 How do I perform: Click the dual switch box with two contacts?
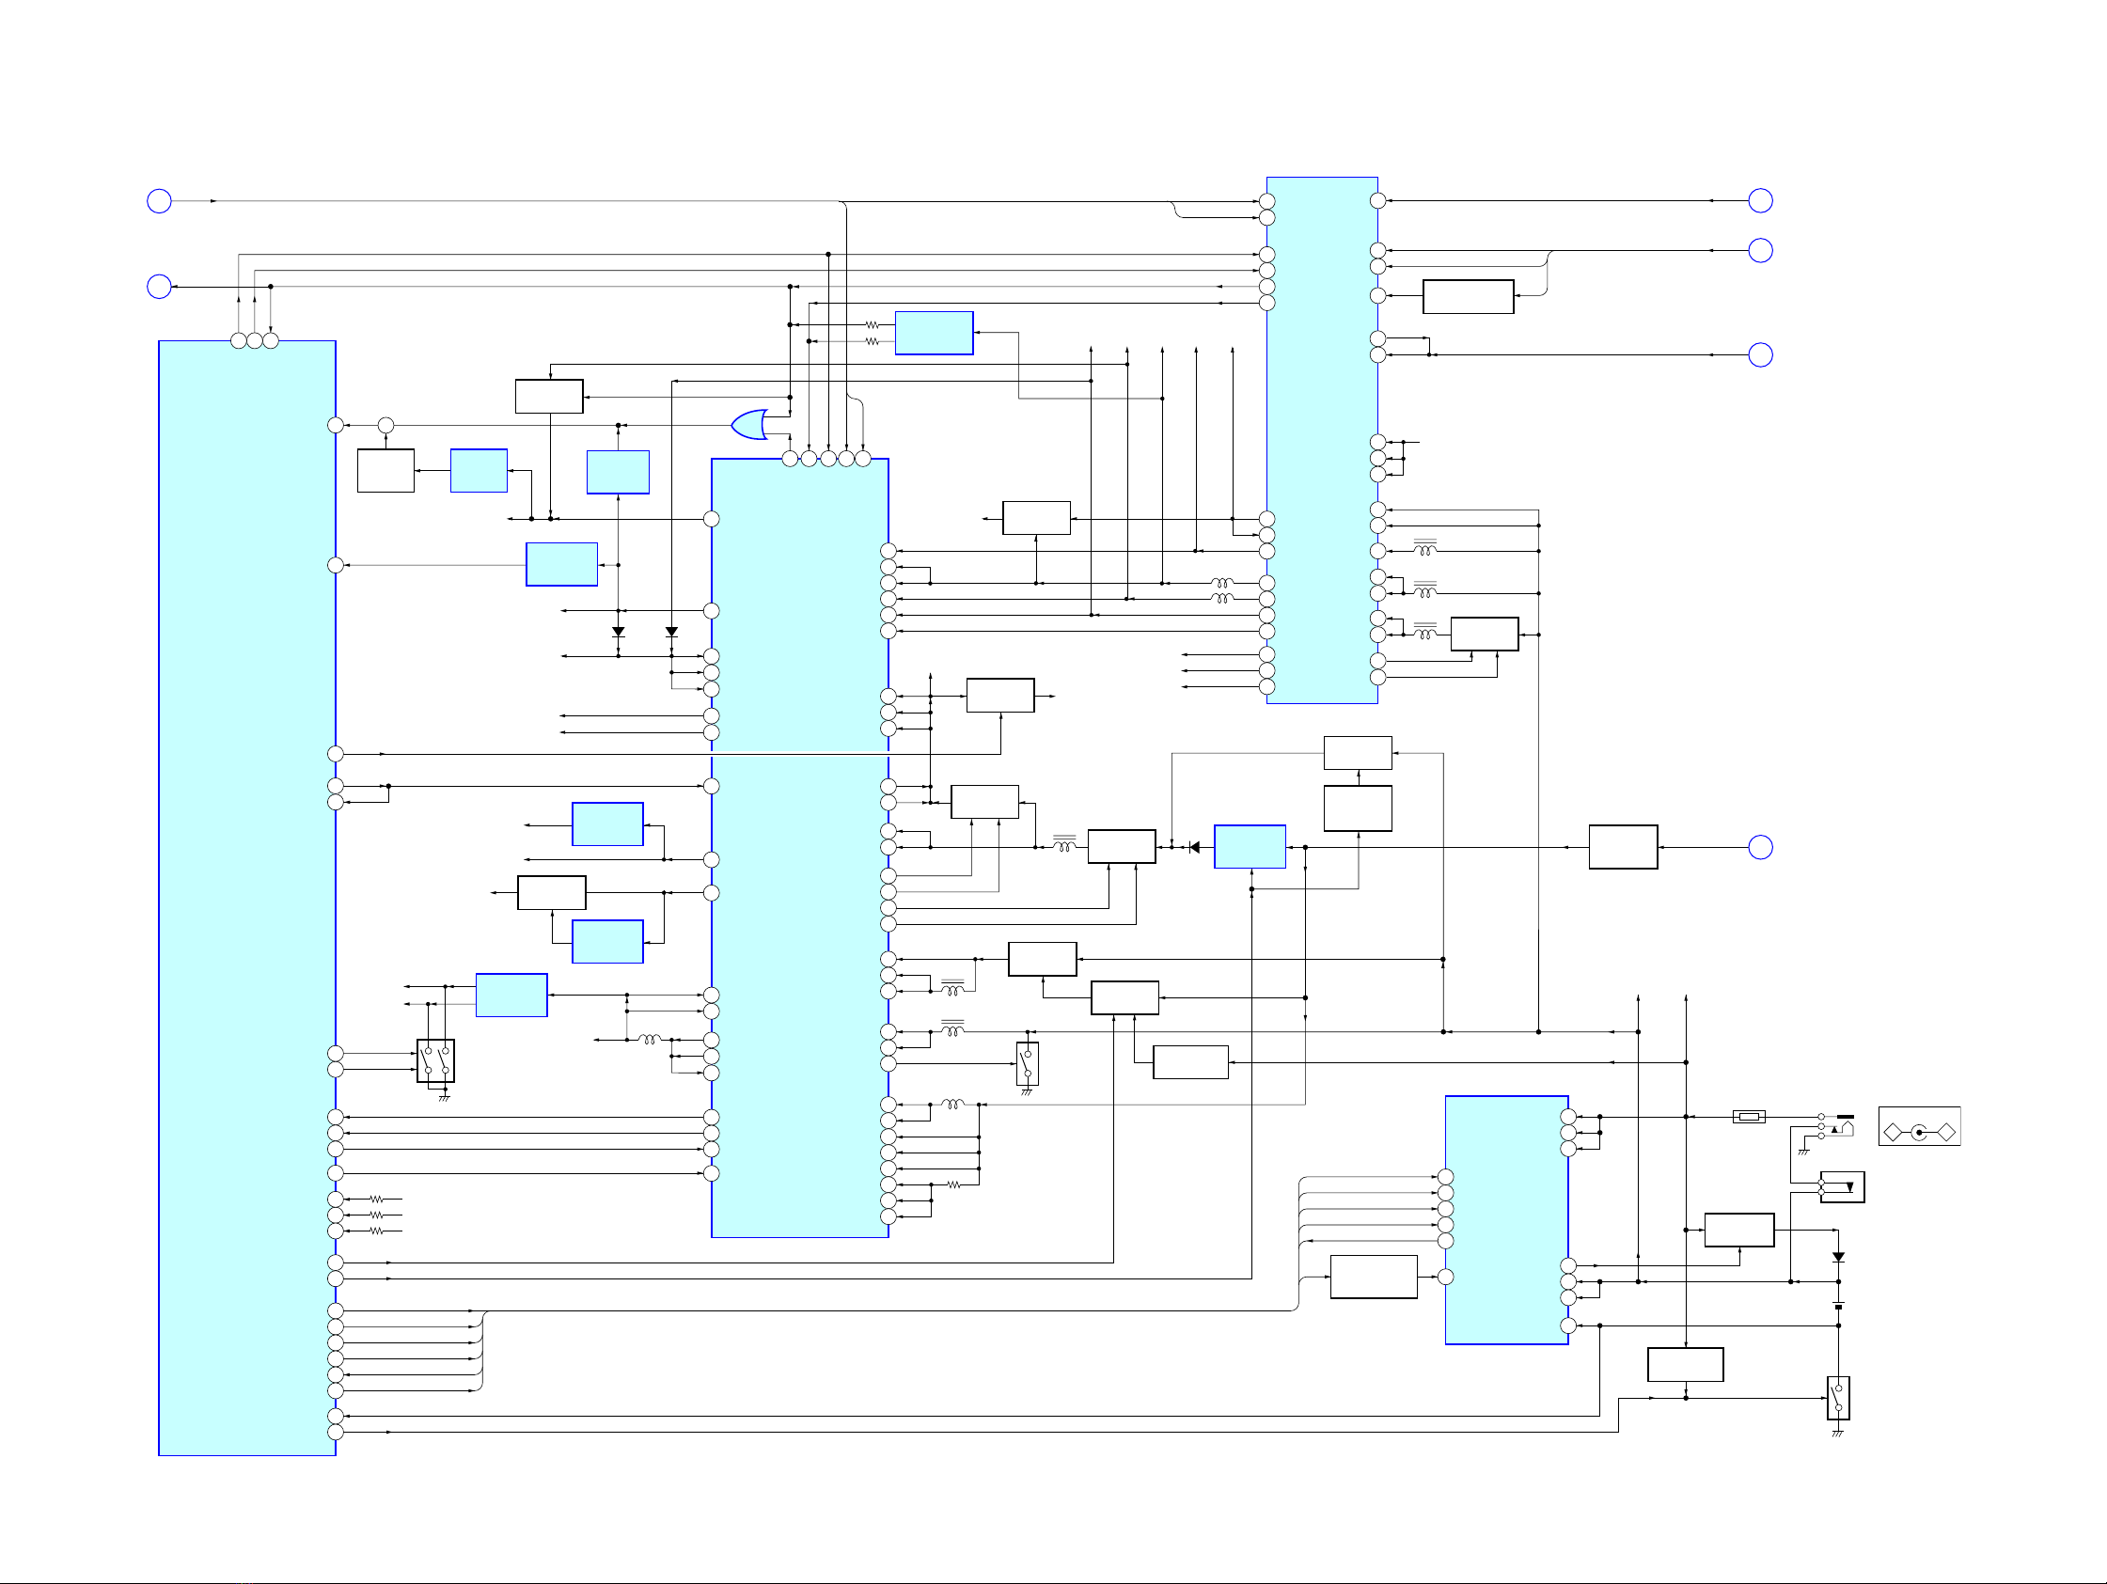[x=435, y=1060]
